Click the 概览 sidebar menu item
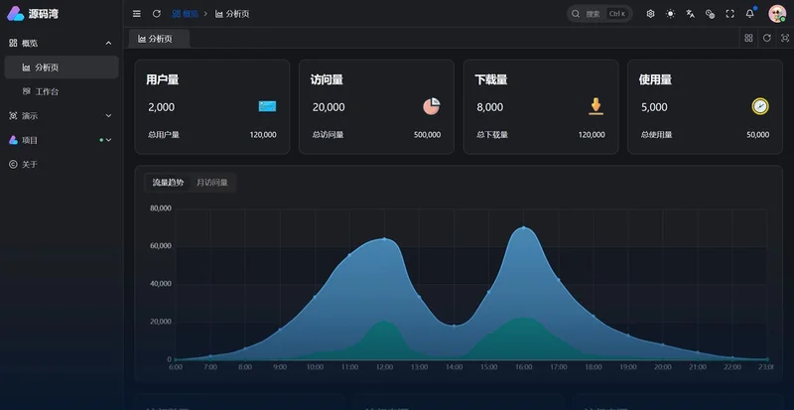794x410 pixels. point(62,43)
